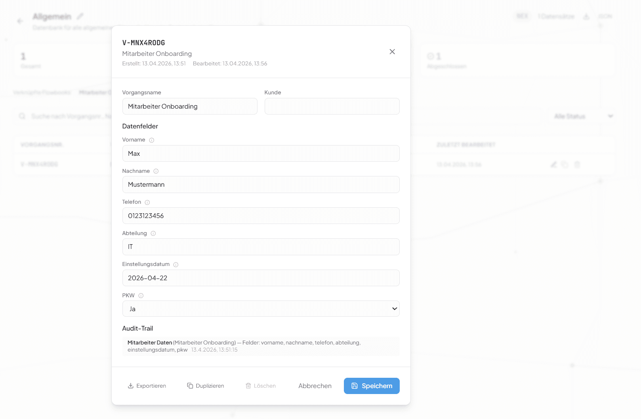The image size is (641, 419).
Task: Click the Exportieren download icon
Action: pos(130,386)
